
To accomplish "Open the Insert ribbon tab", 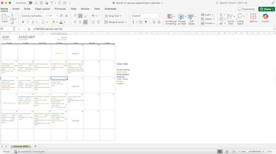I will coord(16,9).
